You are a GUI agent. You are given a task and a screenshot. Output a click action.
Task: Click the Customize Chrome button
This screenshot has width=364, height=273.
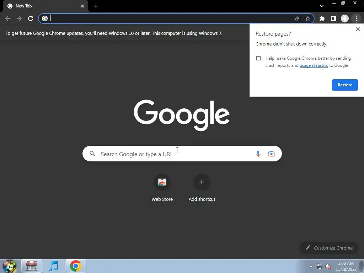point(329,248)
